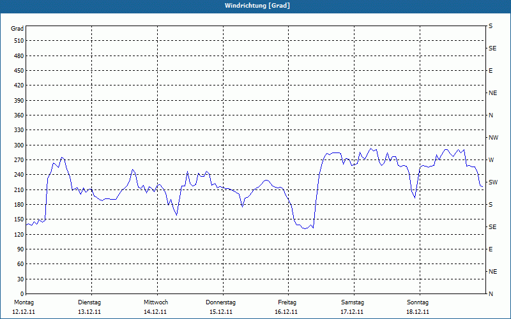The image size is (511, 319).
Task: Click the 'Mittwoch' day label
Action: coord(156,302)
